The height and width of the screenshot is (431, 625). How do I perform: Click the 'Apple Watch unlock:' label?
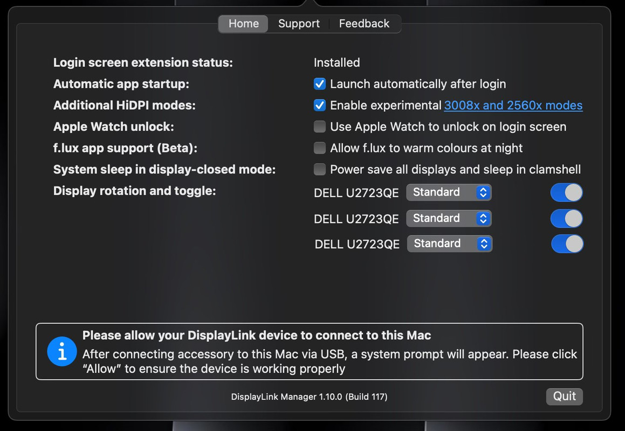[114, 127]
